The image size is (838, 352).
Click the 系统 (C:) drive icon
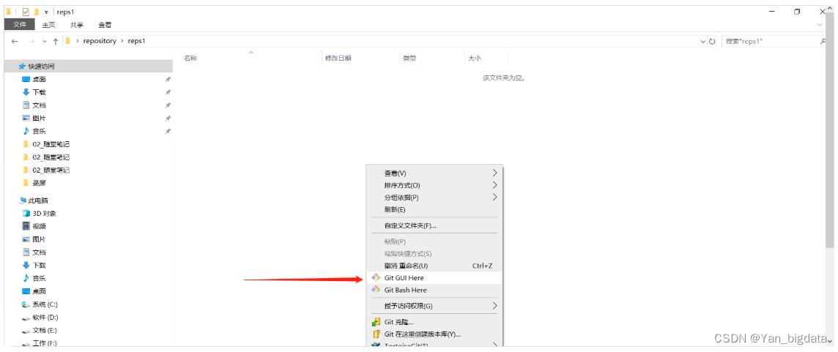click(26, 304)
